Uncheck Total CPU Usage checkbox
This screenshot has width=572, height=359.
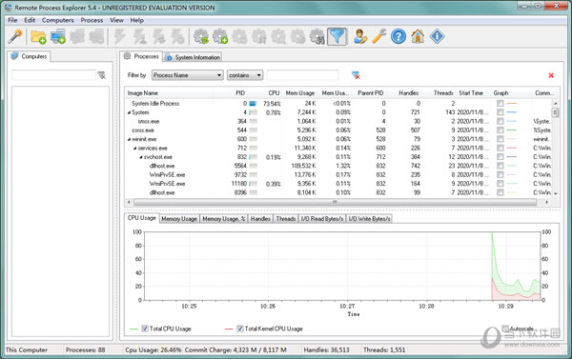click(145, 329)
